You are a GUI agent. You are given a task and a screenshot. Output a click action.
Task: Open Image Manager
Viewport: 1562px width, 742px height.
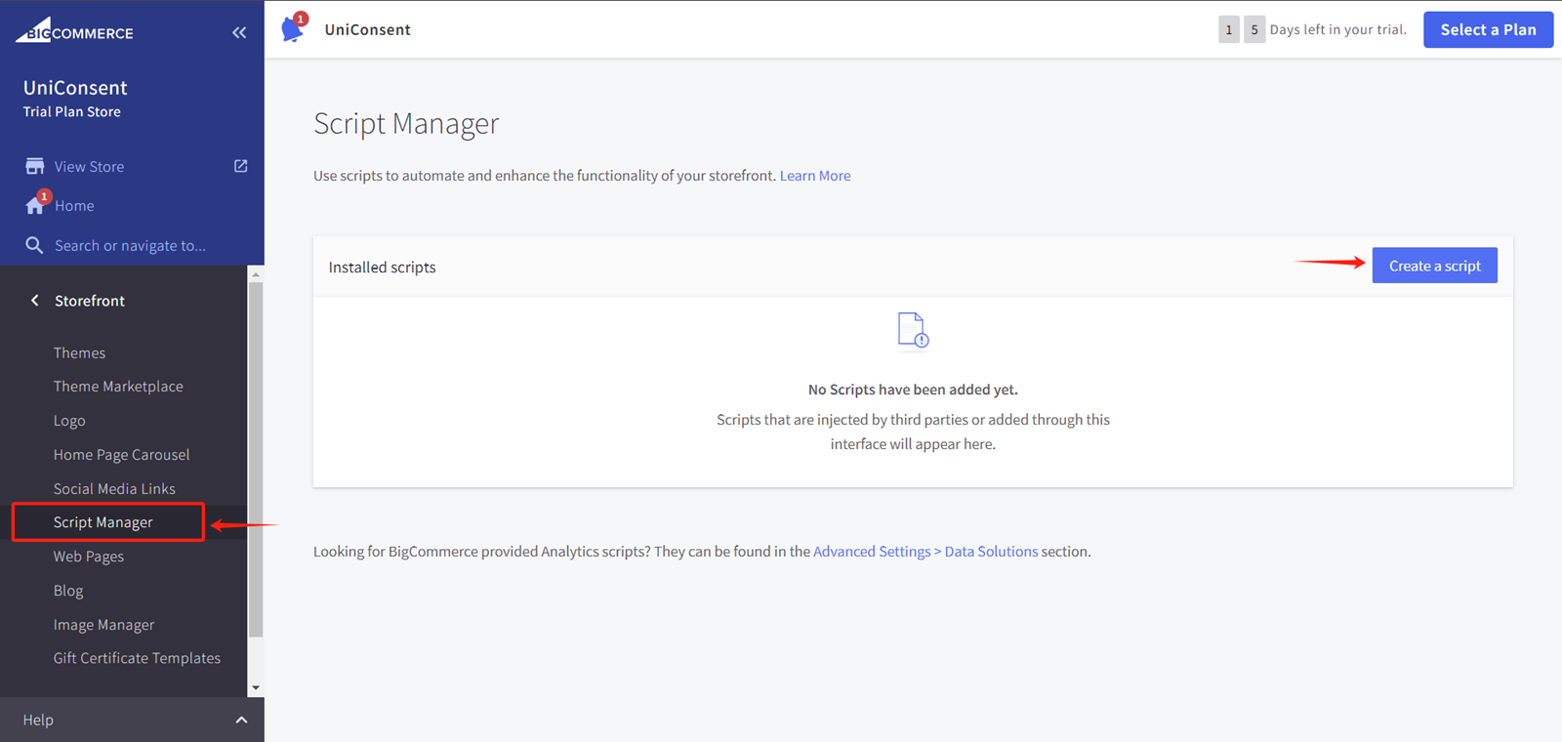point(104,625)
